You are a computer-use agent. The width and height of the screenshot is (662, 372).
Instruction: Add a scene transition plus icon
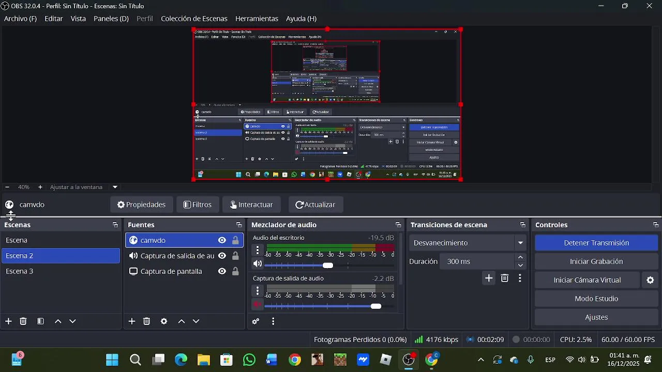click(x=489, y=278)
